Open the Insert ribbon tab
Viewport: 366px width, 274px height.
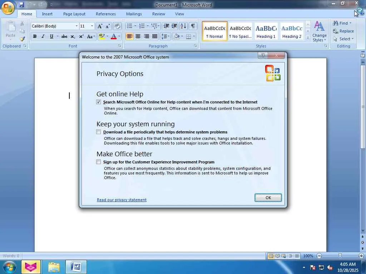[x=47, y=14]
